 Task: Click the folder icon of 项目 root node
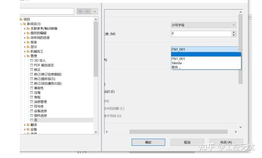click(21, 19)
